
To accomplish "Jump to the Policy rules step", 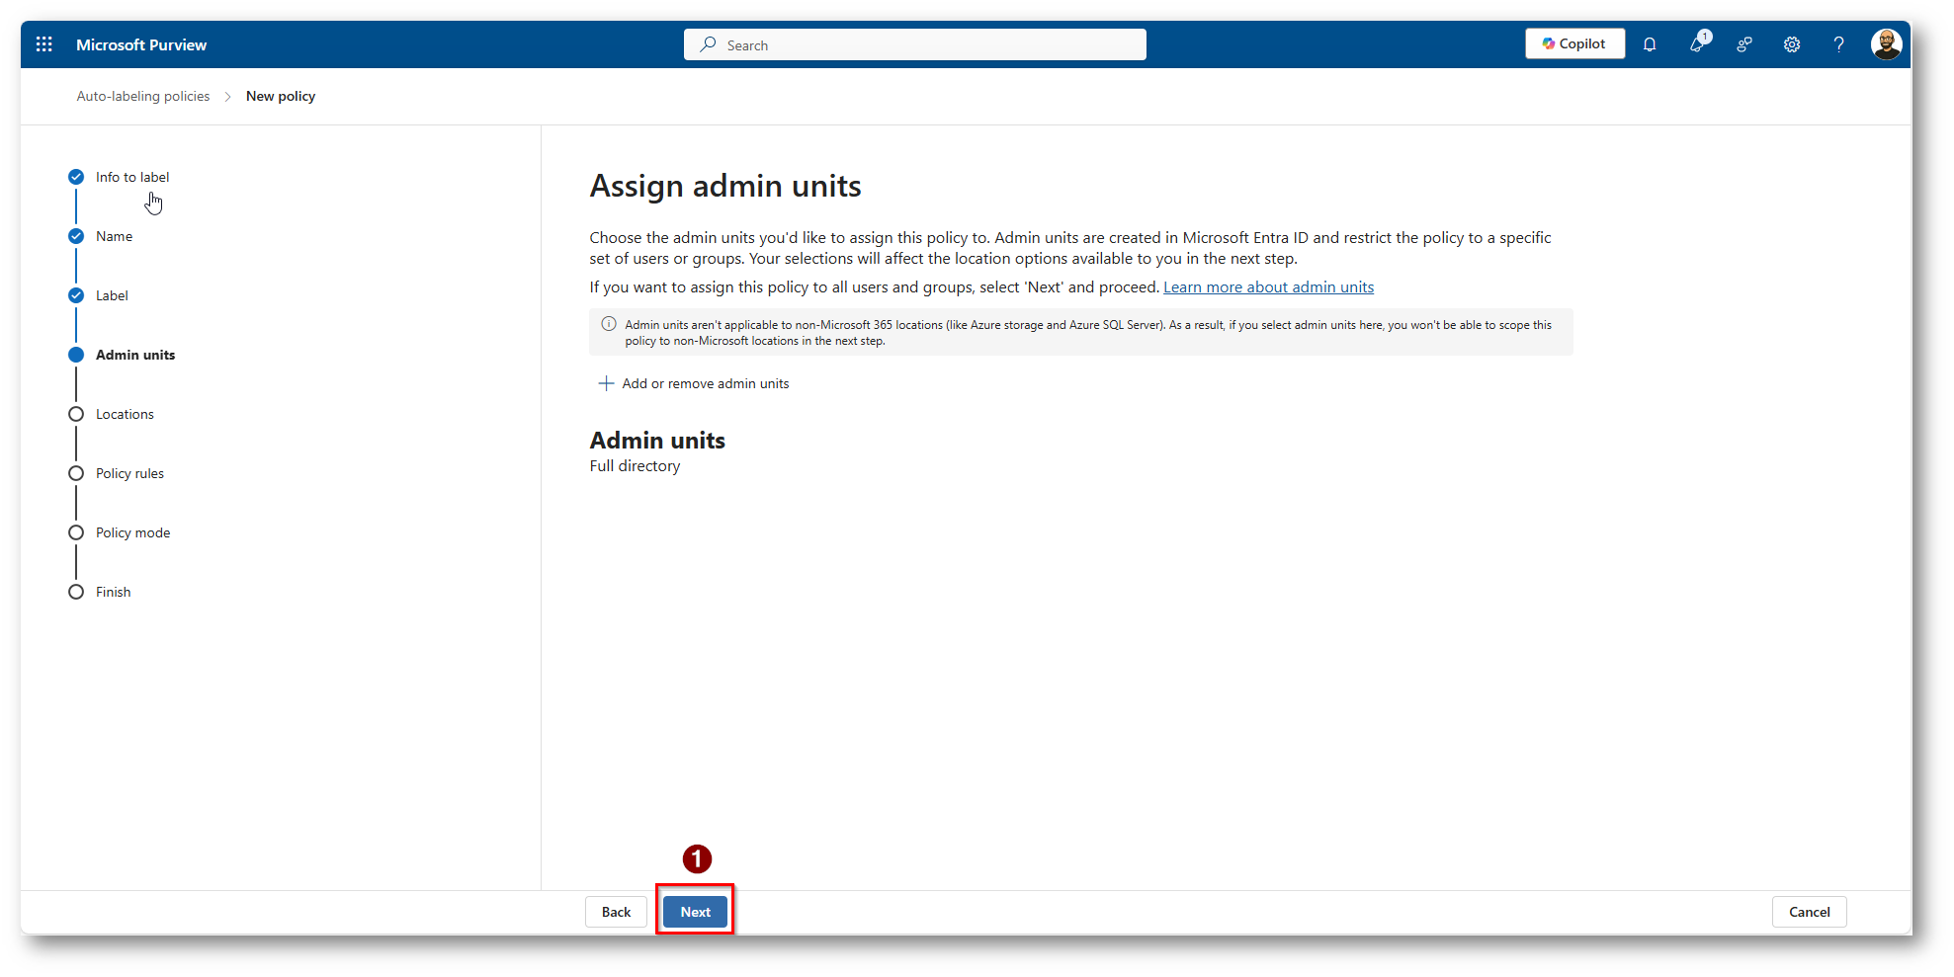I will [129, 473].
